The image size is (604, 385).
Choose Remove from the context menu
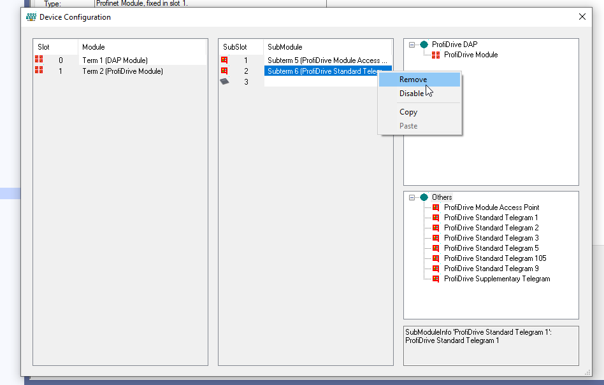coord(419,80)
